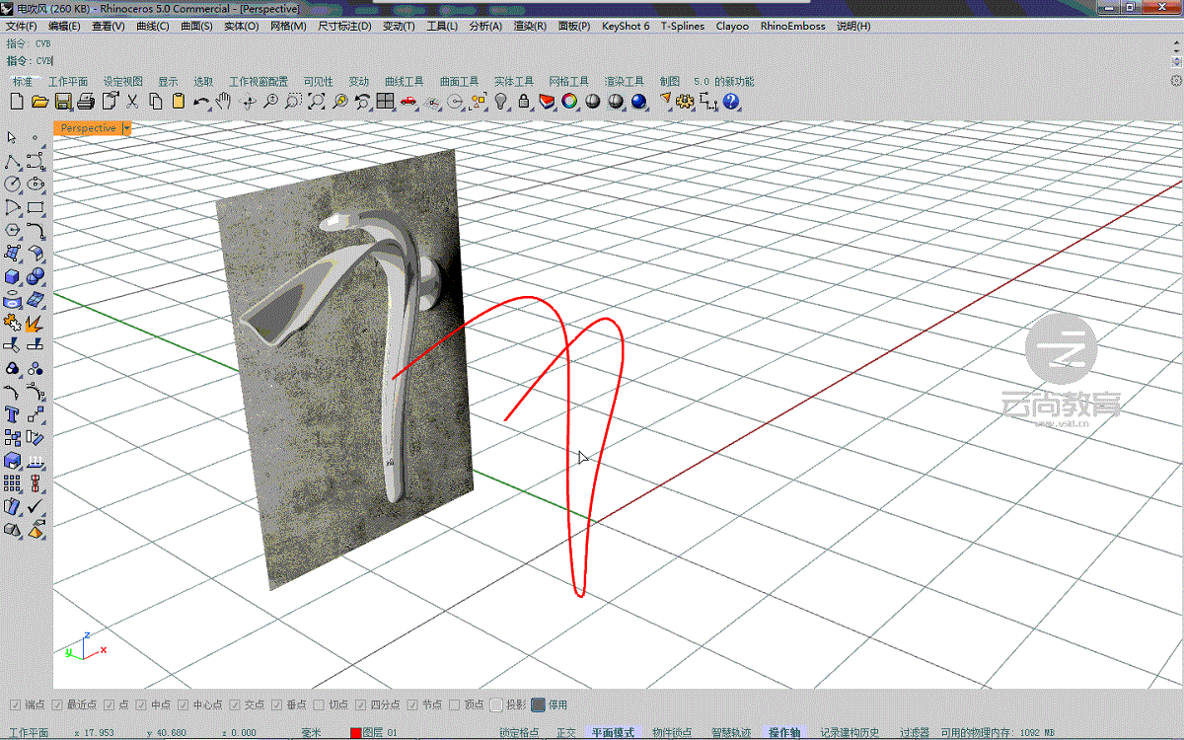Toggle 正交 ortho mode

(x=566, y=732)
